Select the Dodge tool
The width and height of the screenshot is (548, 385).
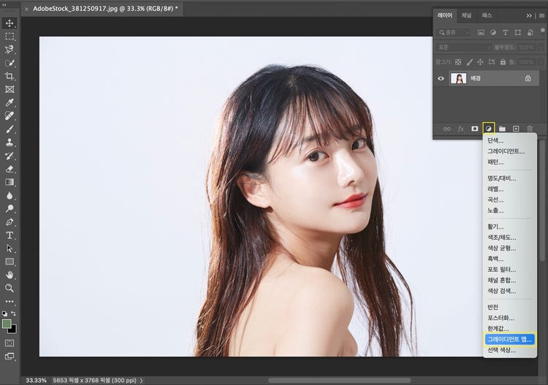[9, 208]
